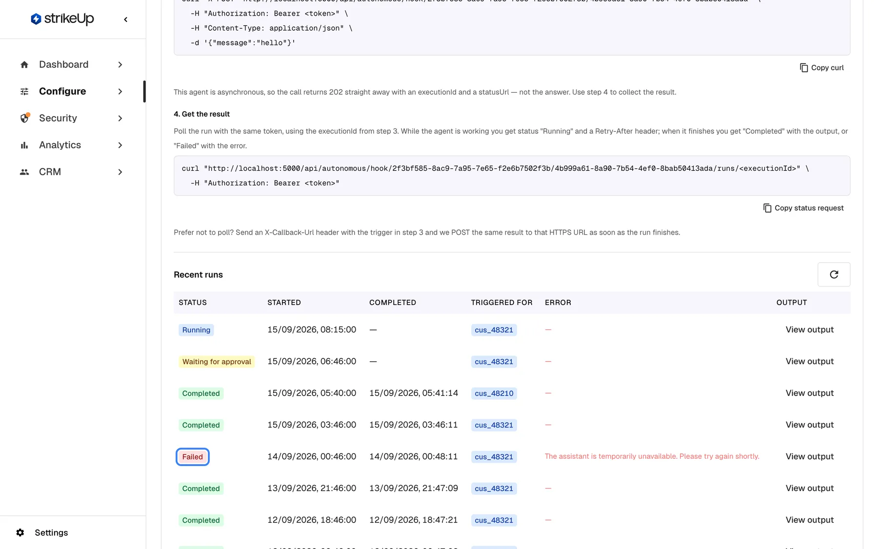The height and width of the screenshot is (549, 878).
Task: View output for the Running run
Action: tap(810, 330)
